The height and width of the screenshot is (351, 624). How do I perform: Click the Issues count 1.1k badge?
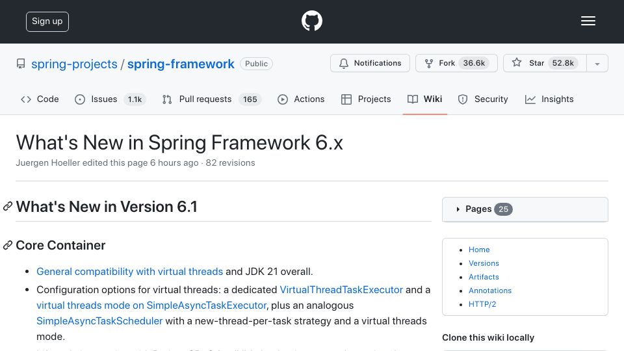[135, 99]
